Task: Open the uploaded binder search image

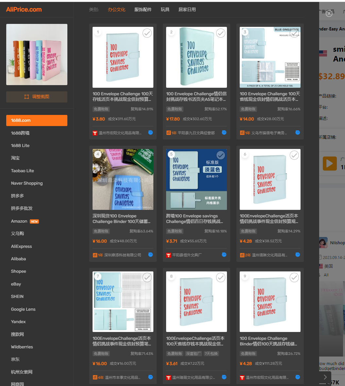Action: click(x=37, y=54)
